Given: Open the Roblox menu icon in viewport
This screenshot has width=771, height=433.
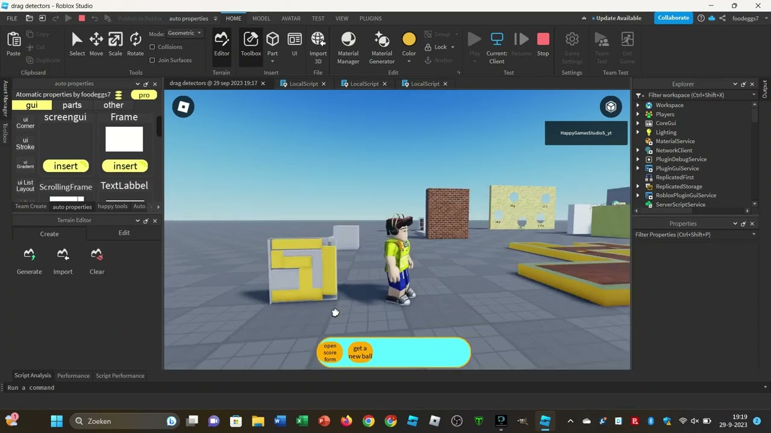Looking at the screenshot, I should [x=183, y=107].
